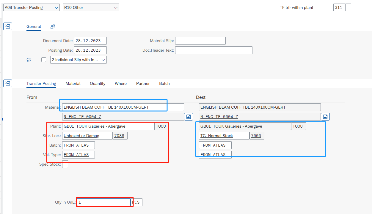This screenshot has width=372, height=214.
Task: Click the Qty in UnE input field
Action: pos(103,202)
